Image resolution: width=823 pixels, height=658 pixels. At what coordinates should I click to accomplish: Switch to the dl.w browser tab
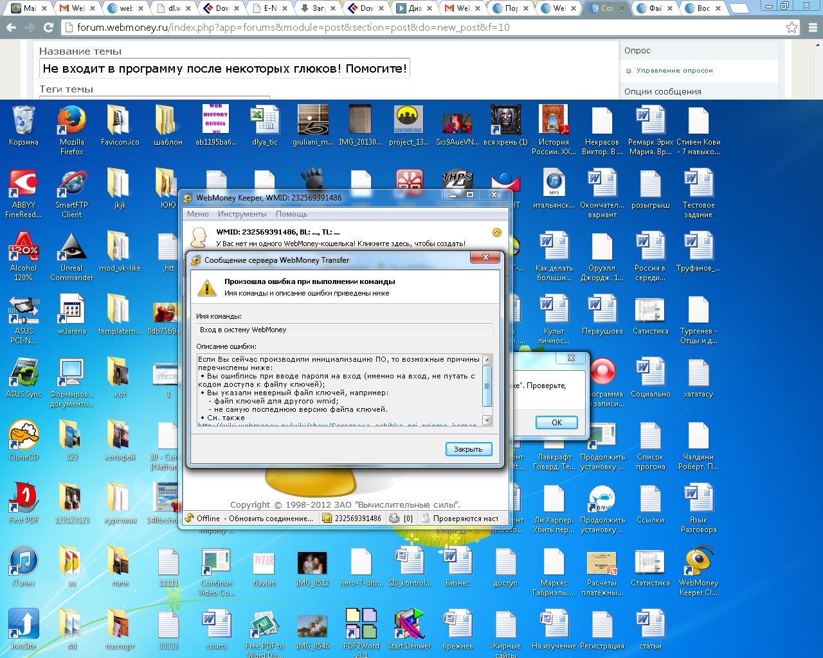click(176, 8)
